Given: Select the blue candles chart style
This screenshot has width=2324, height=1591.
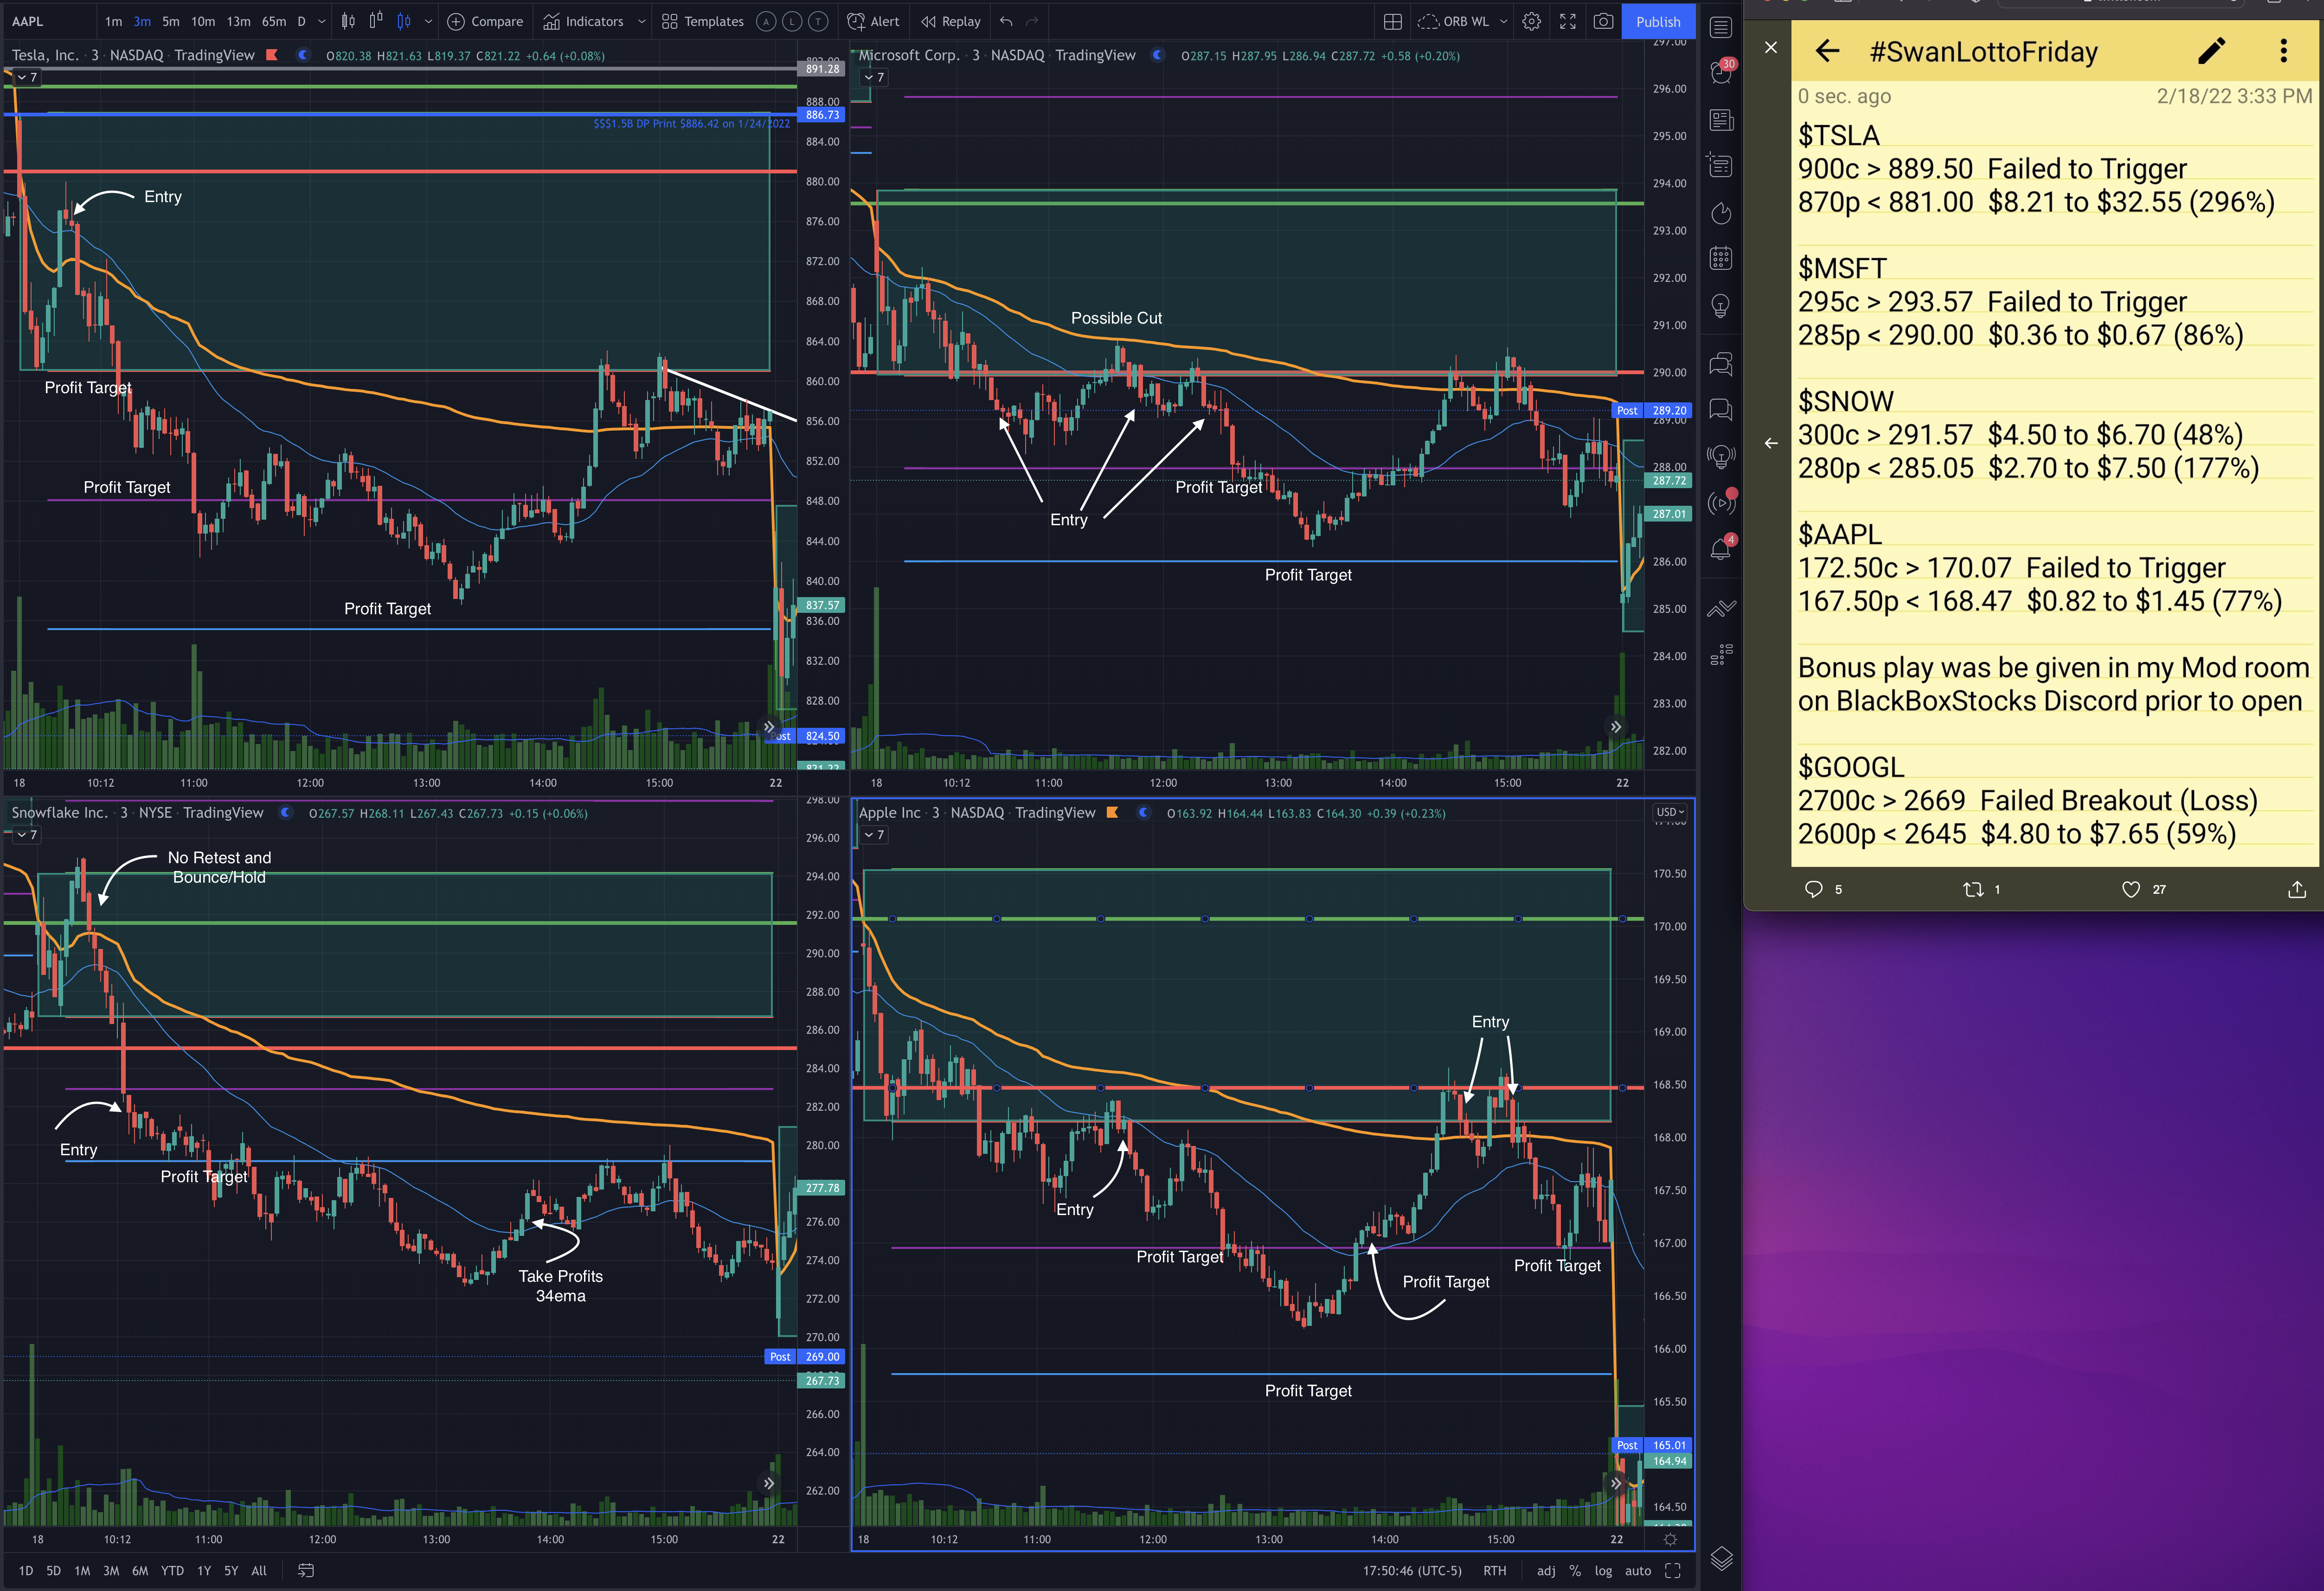Looking at the screenshot, I should point(404,21).
